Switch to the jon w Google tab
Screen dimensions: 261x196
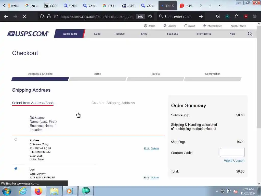click(x=32, y=6)
